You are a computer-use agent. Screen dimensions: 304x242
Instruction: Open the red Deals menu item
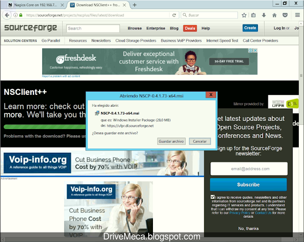[190, 28]
